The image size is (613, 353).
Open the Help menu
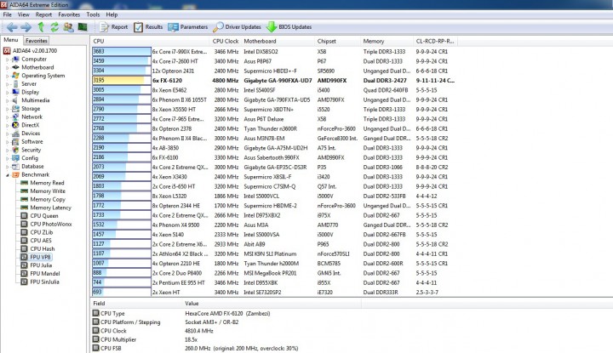point(112,14)
